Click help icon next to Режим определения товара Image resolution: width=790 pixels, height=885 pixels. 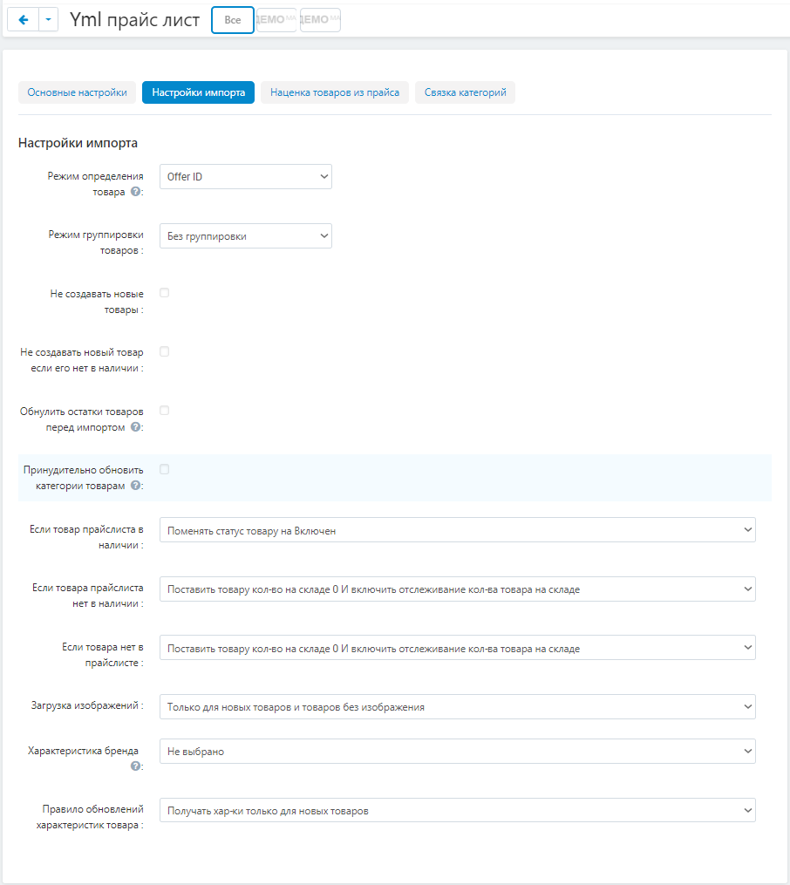[x=135, y=192]
